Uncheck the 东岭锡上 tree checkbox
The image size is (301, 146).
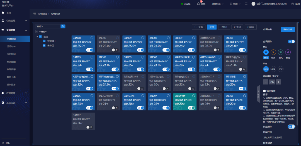click(x=44, y=41)
